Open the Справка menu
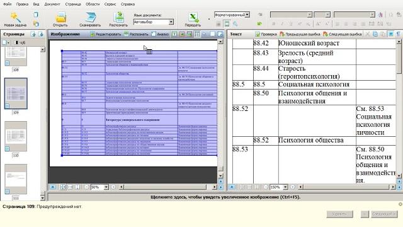The width and height of the screenshot is (403, 227). [128, 4]
